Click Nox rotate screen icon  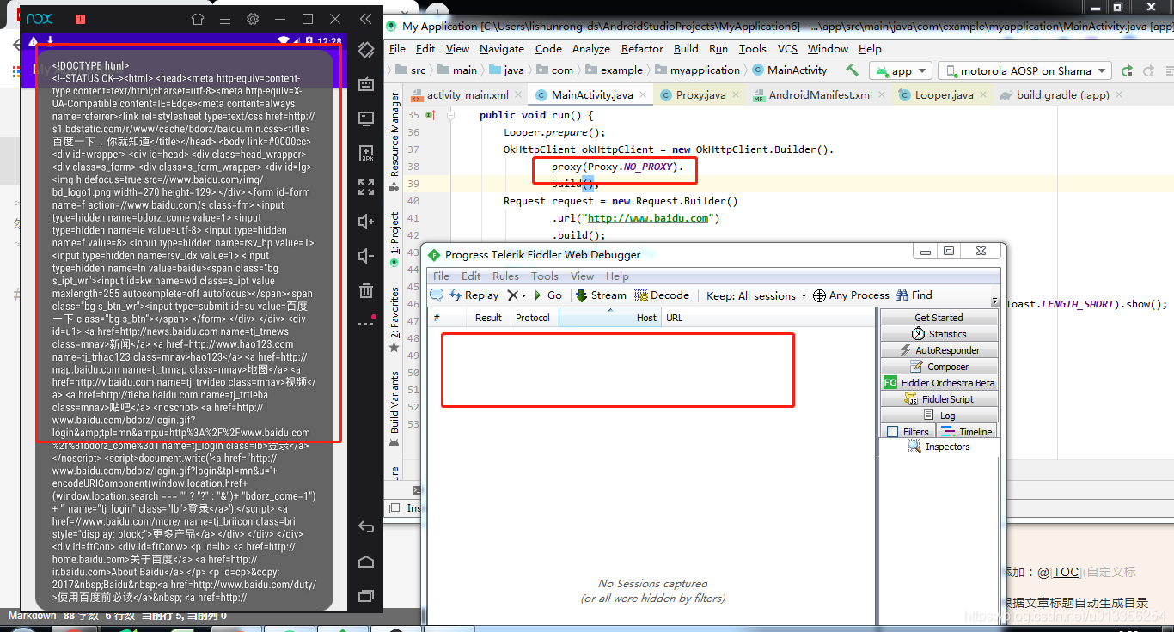(x=365, y=50)
